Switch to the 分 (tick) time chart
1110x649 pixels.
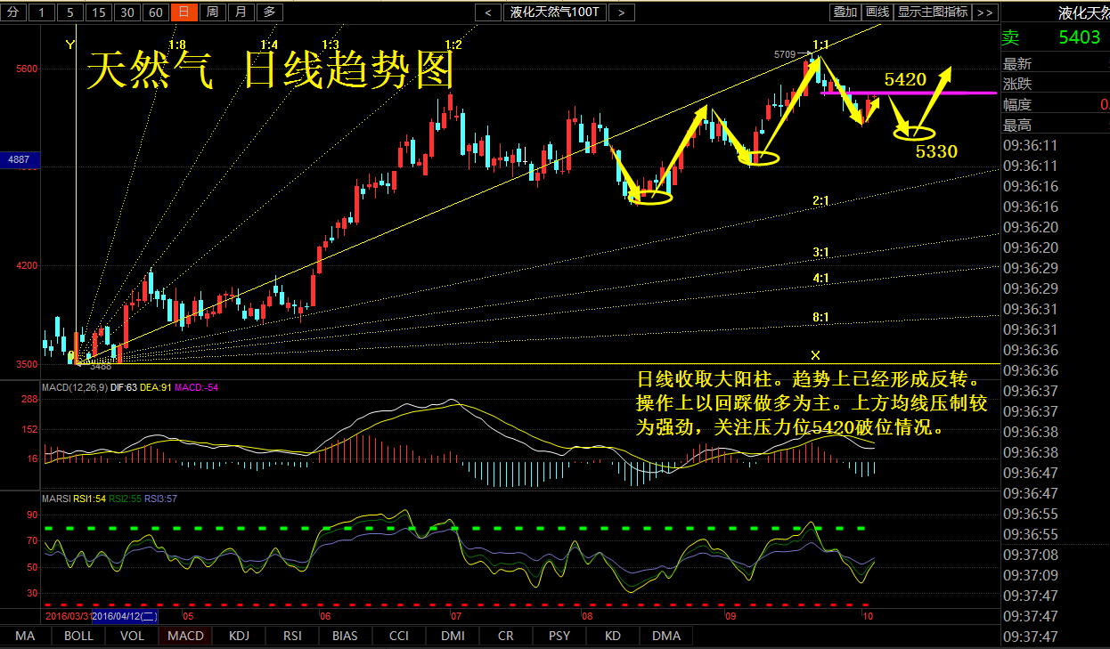point(12,12)
